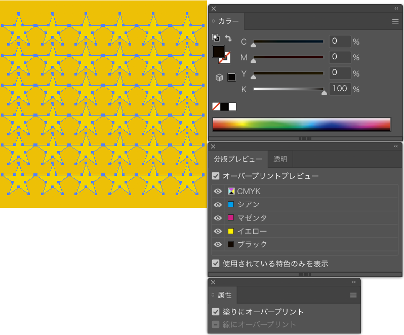
Task: Swap fill and stroke with the arrow icon
Action: tap(228, 38)
